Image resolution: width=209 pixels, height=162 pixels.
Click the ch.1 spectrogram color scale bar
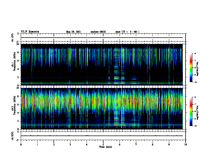(191, 68)
